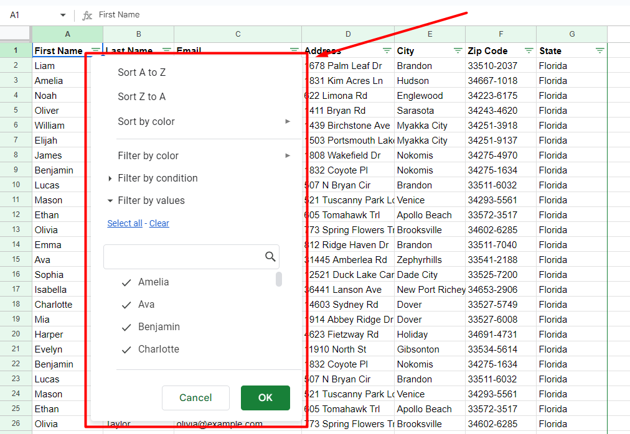This screenshot has height=434, width=630.
Task: Select city cell New Port Richey
Action: [x=430, y=290]
